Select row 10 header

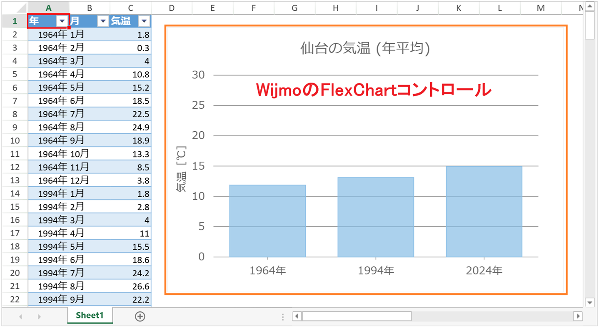pos(15,140)
